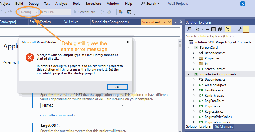Open the ScreenCard startup dropdown arrow
Viewport: 255px width, 132px height.
[x=98, y=12]
